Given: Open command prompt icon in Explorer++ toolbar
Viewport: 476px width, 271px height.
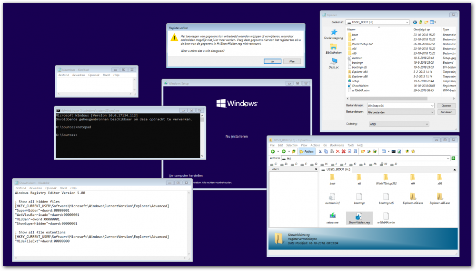Looking at the screenshot, I should pos(393,151).
